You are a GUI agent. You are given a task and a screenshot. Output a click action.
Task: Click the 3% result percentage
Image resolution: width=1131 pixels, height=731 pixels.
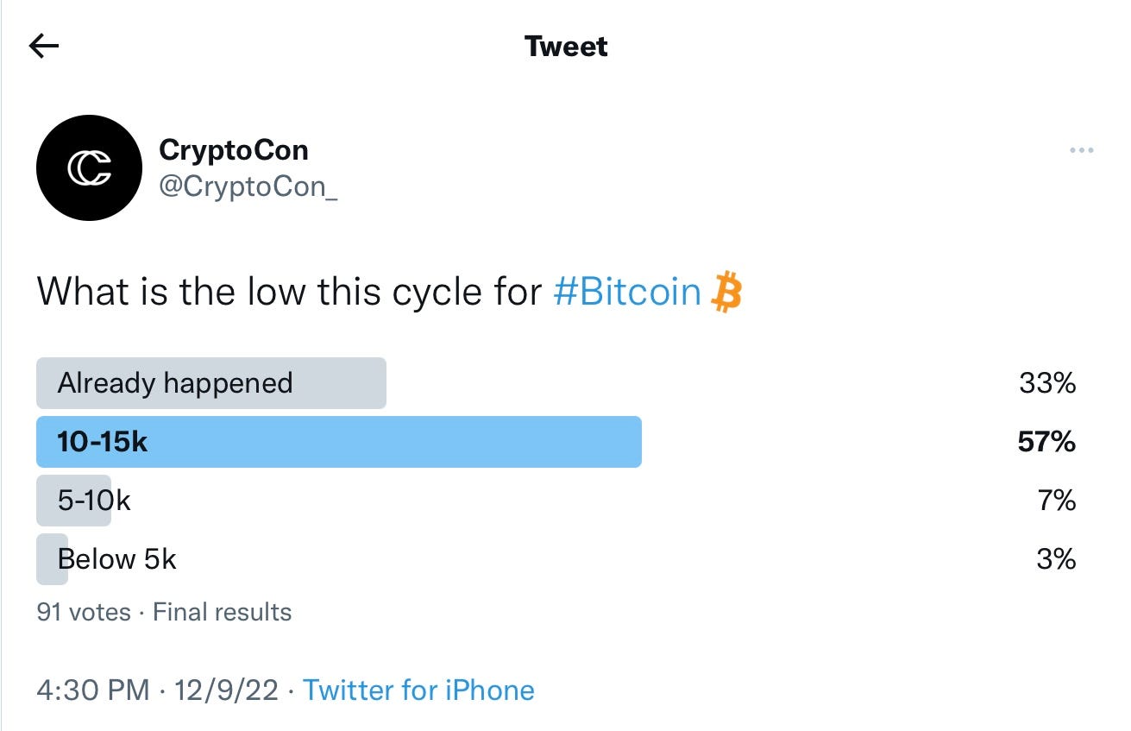click(x=1057, y=559)
